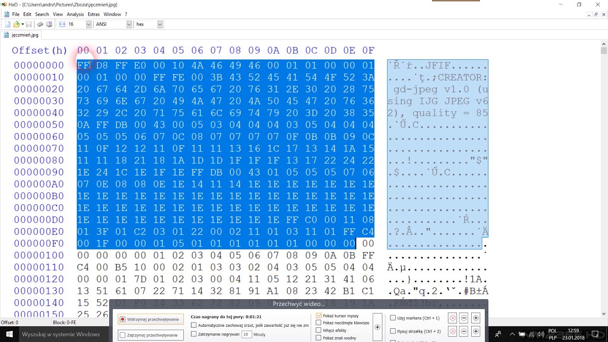Click the minus icon in arrow row
Viewport: 608px width, 342px height.
coord(464,331)
